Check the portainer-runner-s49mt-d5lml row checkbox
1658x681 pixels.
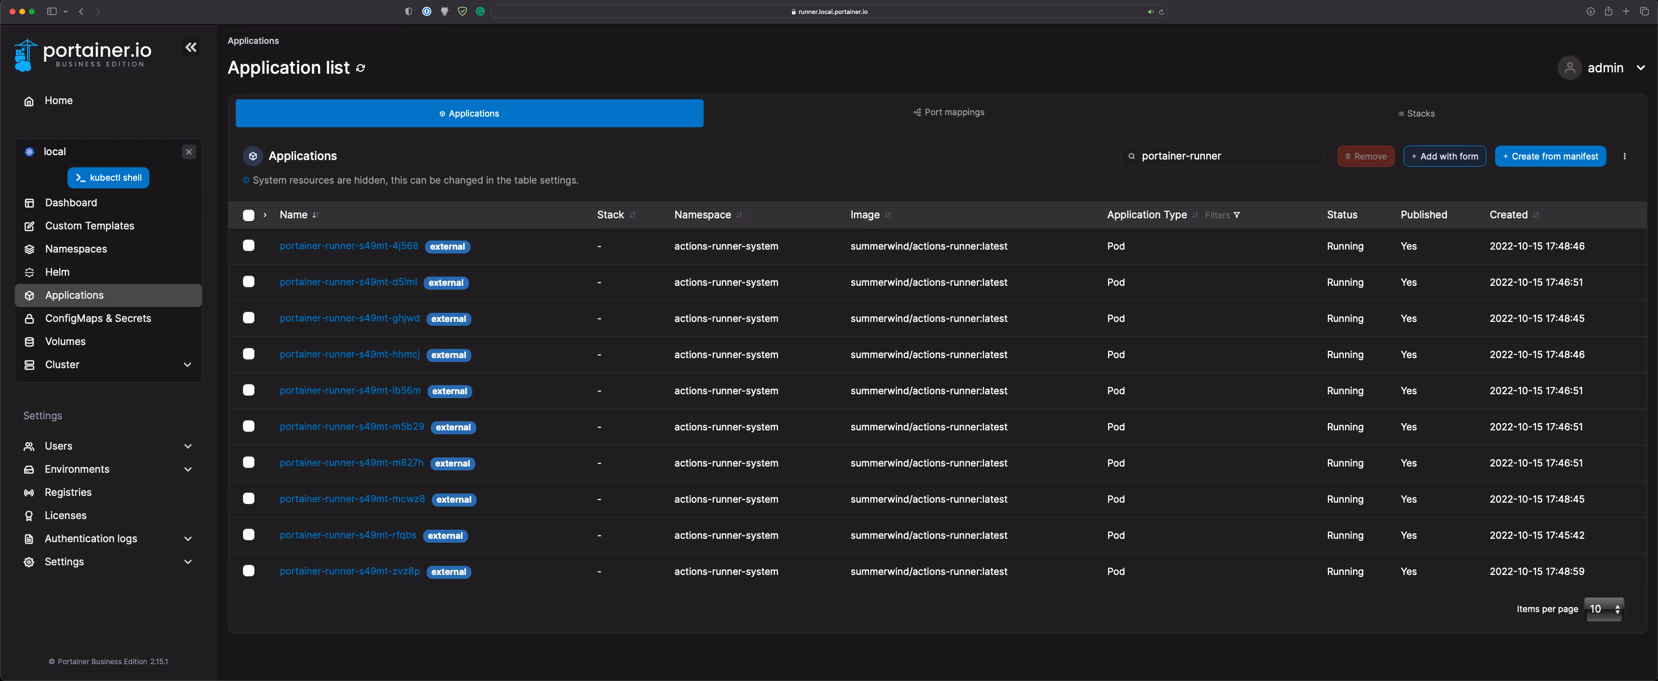point(248,282)
